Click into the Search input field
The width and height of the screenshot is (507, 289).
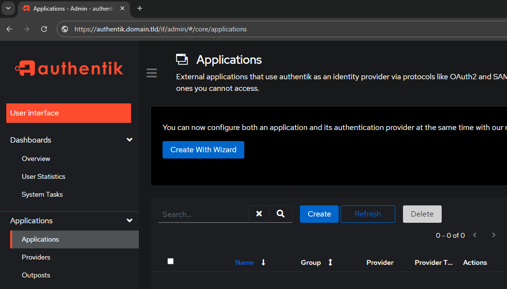pyautogui.click(x=204, y=215)
